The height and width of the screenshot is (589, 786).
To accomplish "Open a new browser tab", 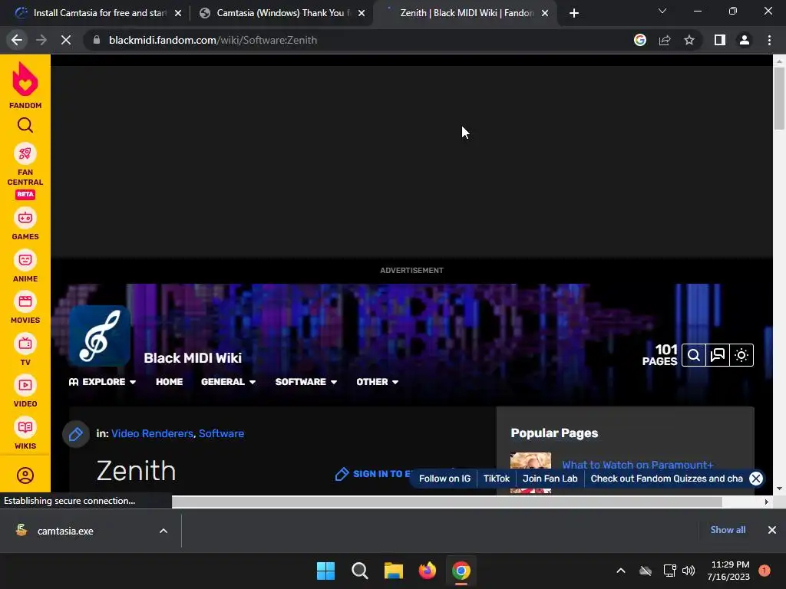I will 574,13.
